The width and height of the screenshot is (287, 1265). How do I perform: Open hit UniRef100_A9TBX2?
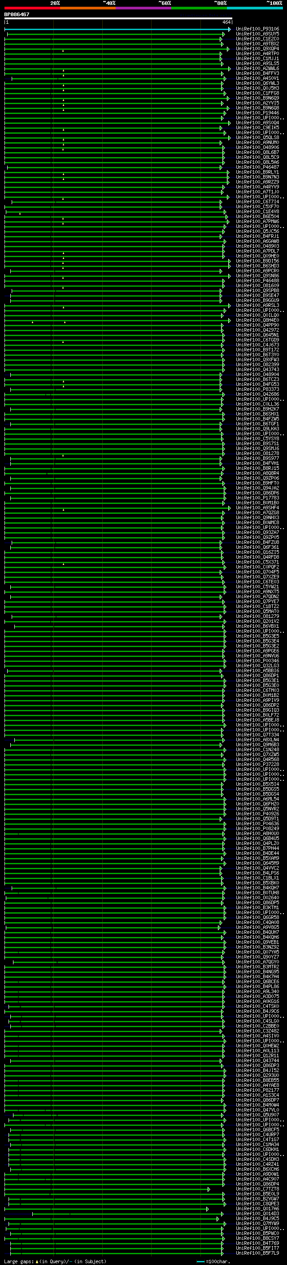pyautogui.click(x=257, y=44)
